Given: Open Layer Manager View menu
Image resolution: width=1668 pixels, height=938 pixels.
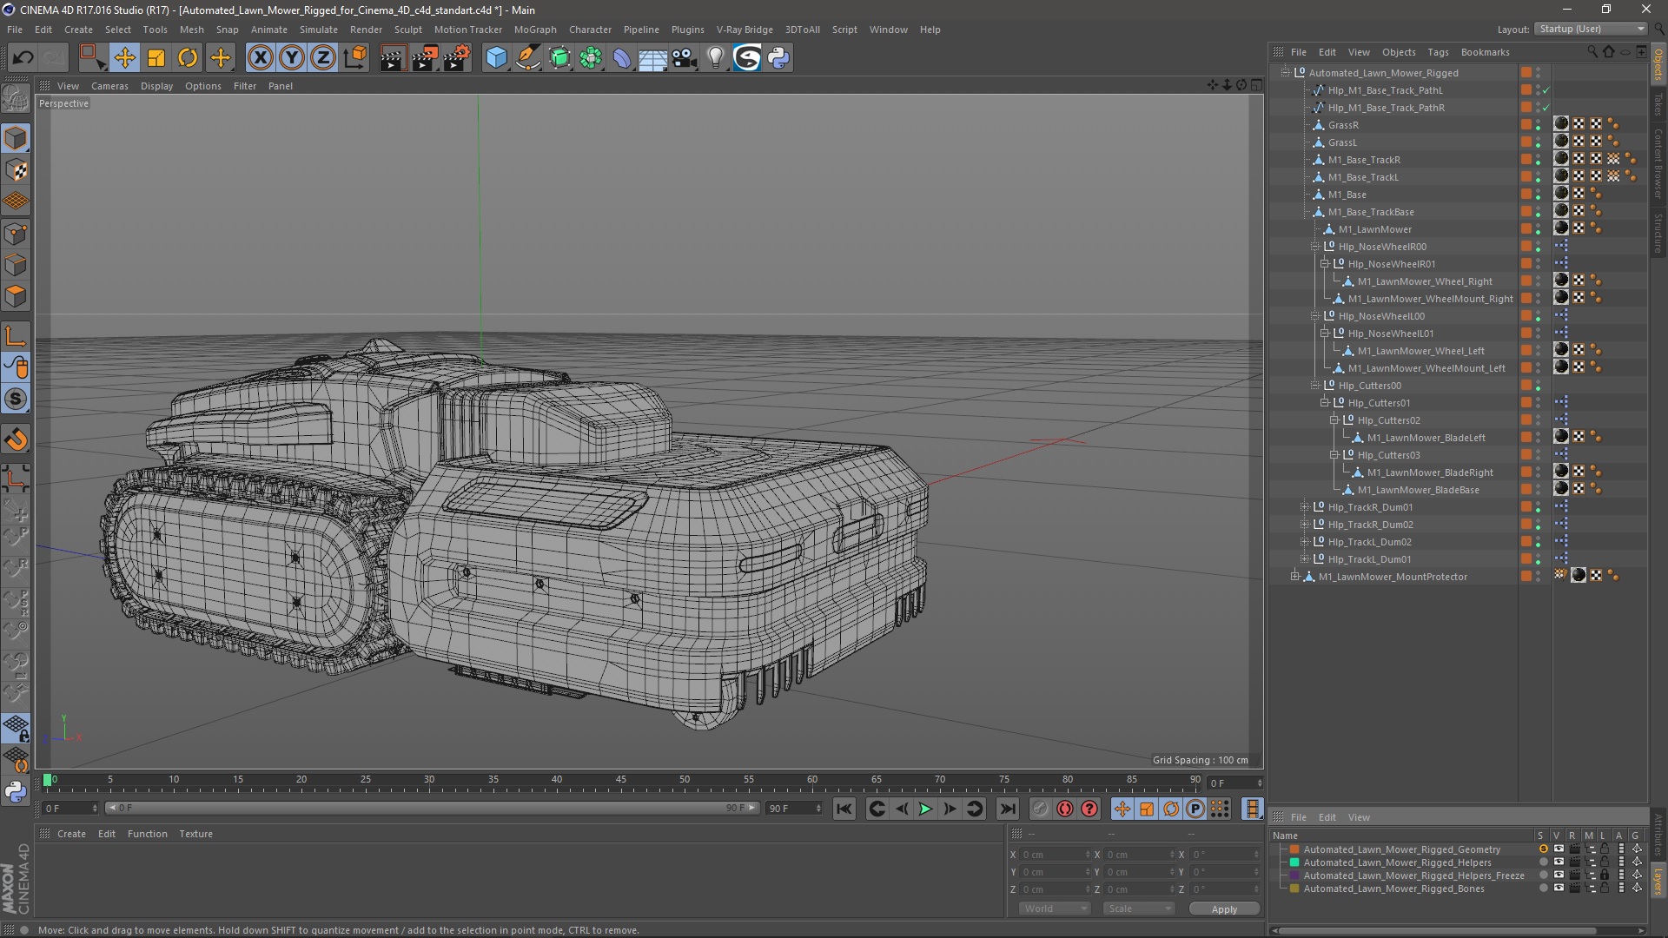Looking at the screenshot, I should click(x=1359, y=817).
